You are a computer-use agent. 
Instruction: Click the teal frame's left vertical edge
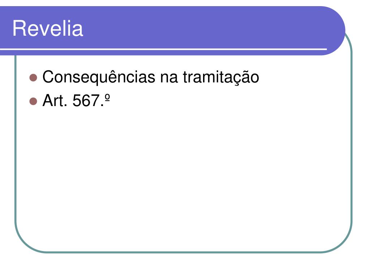pyautogui.click(x=16, y=138)
